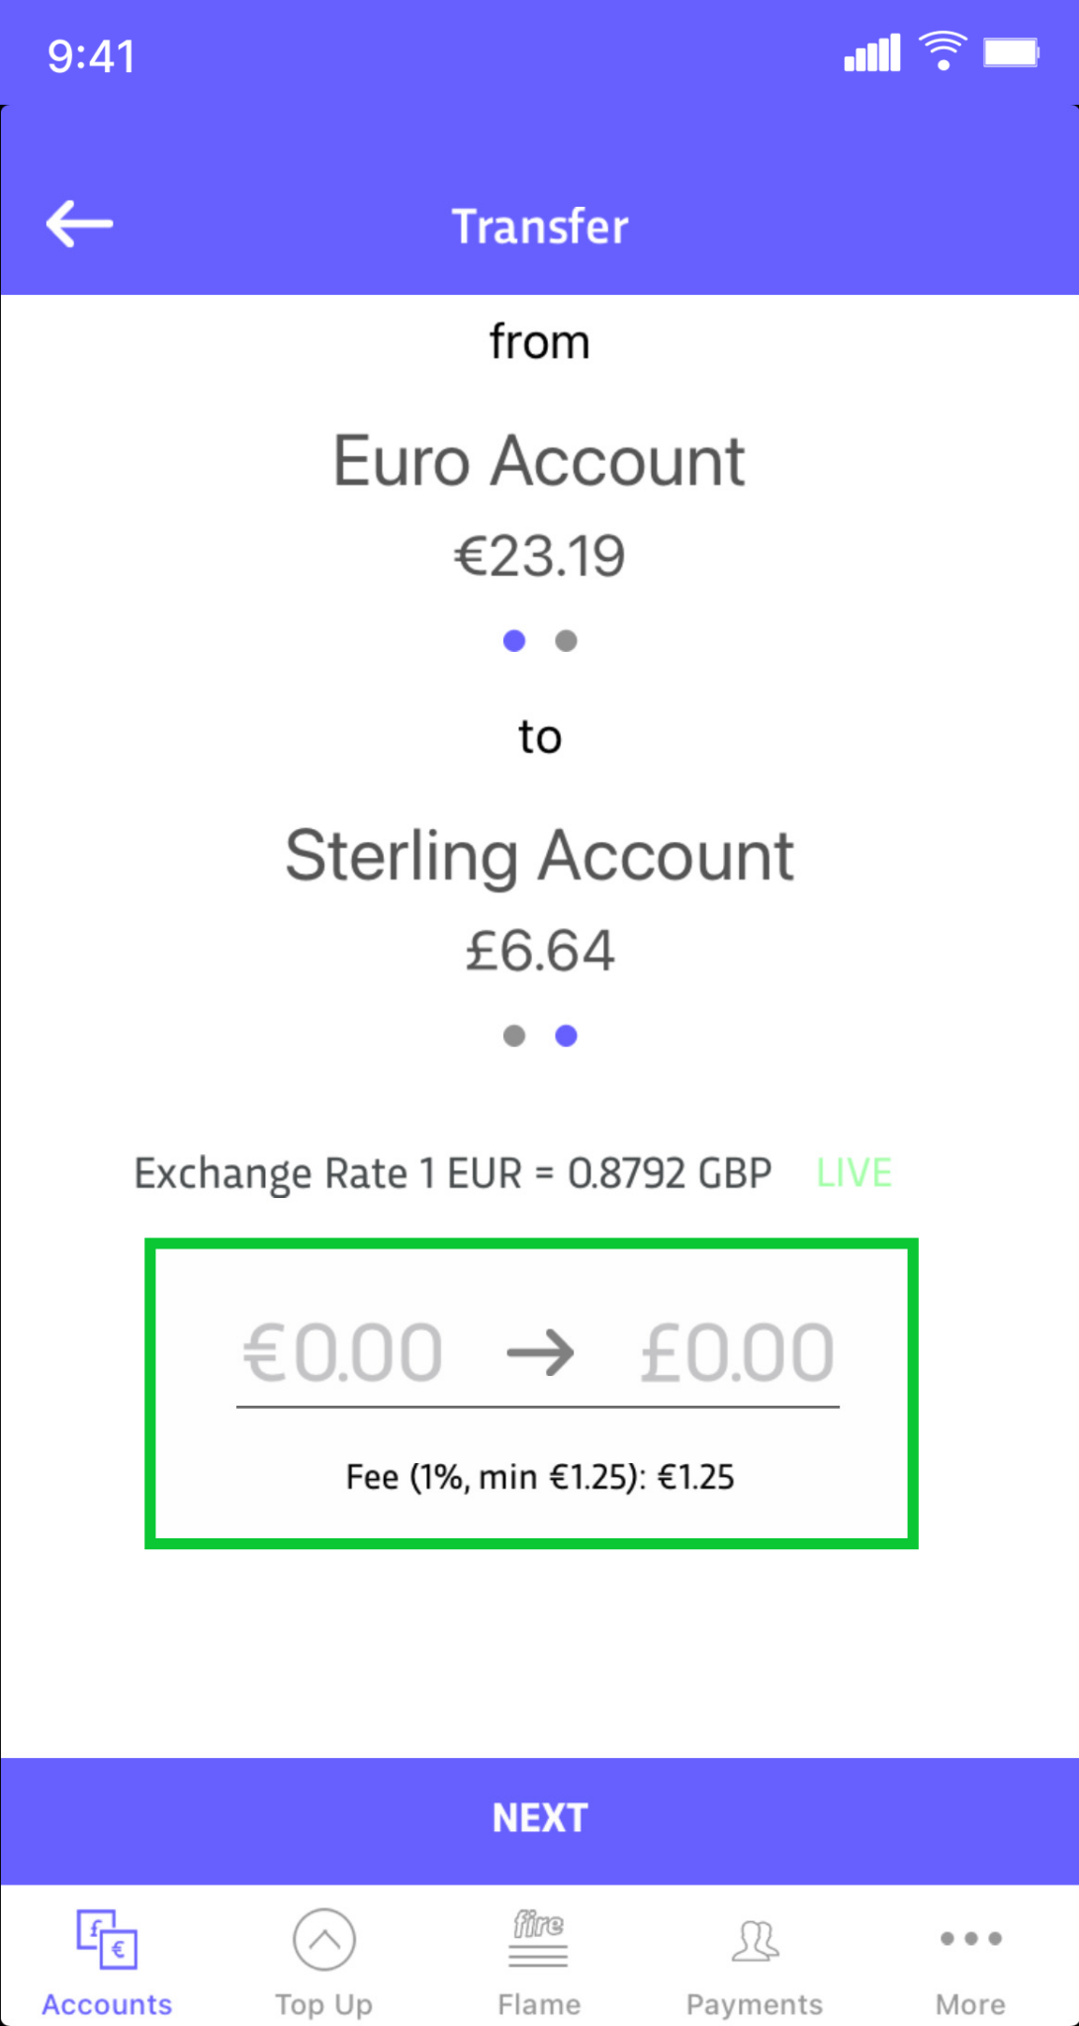Viewport: 1079px width, 2026px height.
Task: Enter amount in the sterling £0.00 field
Action: click(737, 1352)
